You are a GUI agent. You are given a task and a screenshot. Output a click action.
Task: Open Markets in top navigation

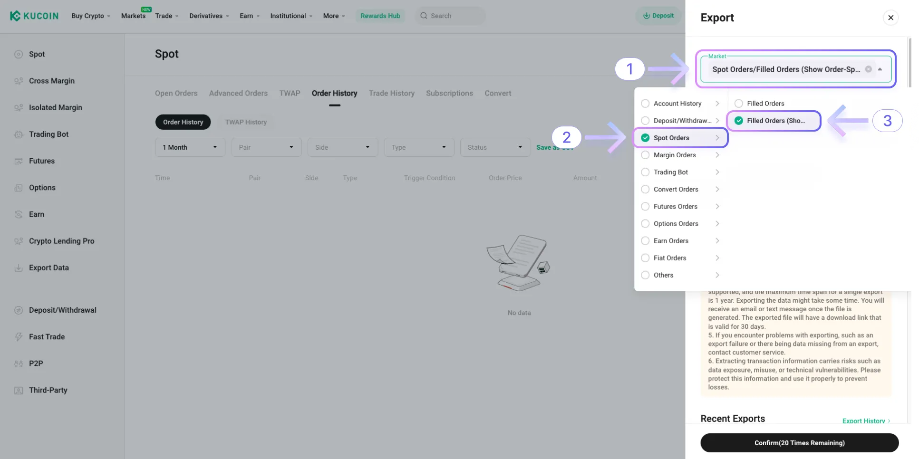click(133, 16)
